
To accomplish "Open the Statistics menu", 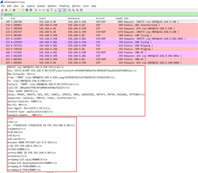I will [x=52, y=6].
